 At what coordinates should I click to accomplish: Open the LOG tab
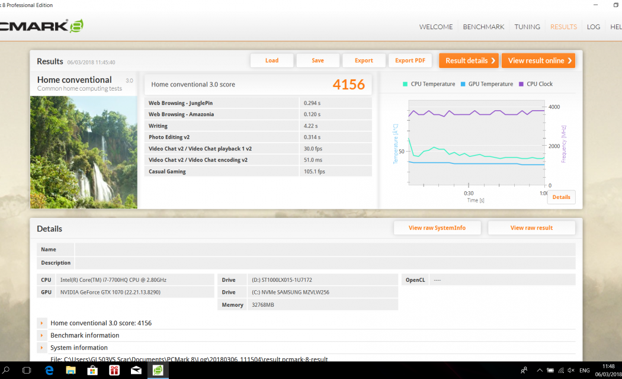point(593,27)
